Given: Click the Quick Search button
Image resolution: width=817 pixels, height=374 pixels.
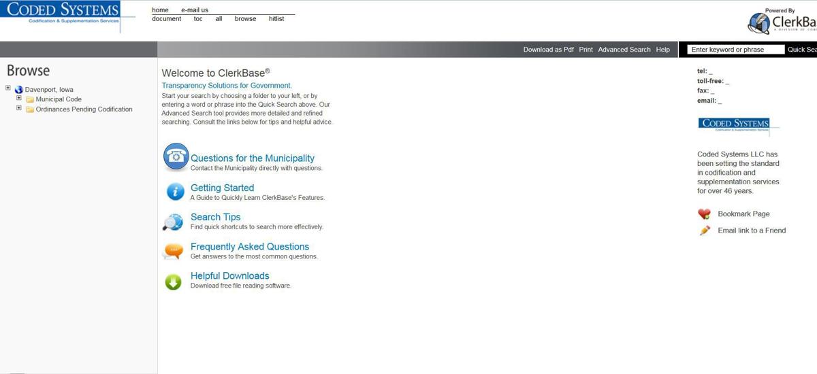Looking at the screenshot, I should [802, 50].
